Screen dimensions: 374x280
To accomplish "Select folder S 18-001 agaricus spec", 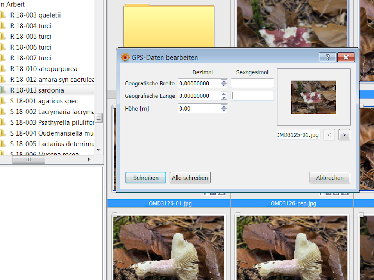I will [44, 101].
